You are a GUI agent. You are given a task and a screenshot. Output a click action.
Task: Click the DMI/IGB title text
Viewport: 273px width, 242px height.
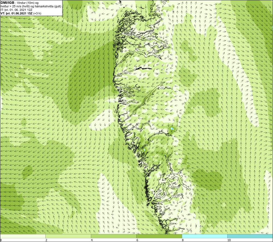click(x=7, y=3)
